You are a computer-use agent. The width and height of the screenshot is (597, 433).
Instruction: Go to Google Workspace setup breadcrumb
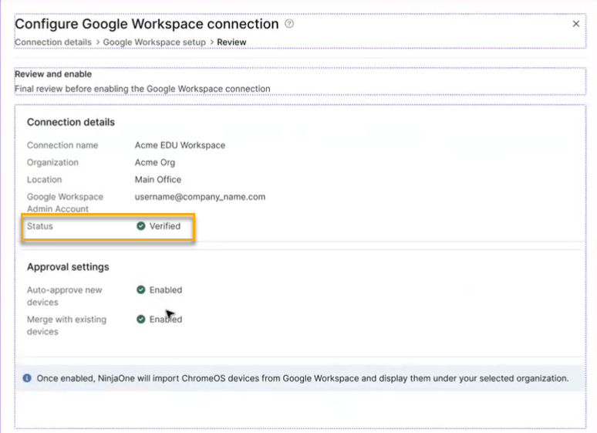click(x=154, y=42)
